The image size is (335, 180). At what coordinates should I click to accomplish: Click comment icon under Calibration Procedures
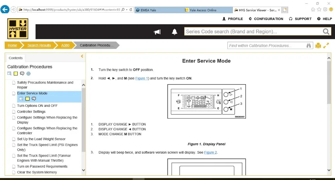click(x=22, y=73)
